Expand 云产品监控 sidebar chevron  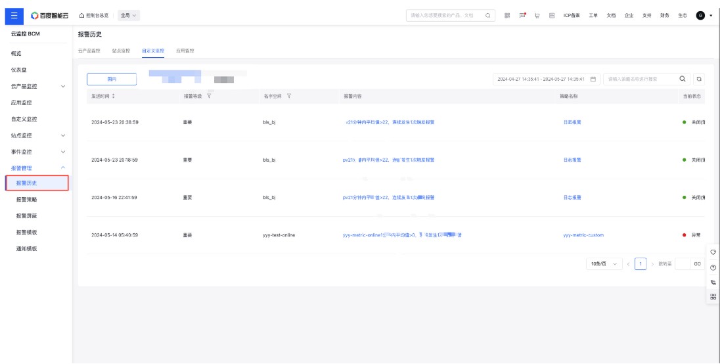coord(63,86)
